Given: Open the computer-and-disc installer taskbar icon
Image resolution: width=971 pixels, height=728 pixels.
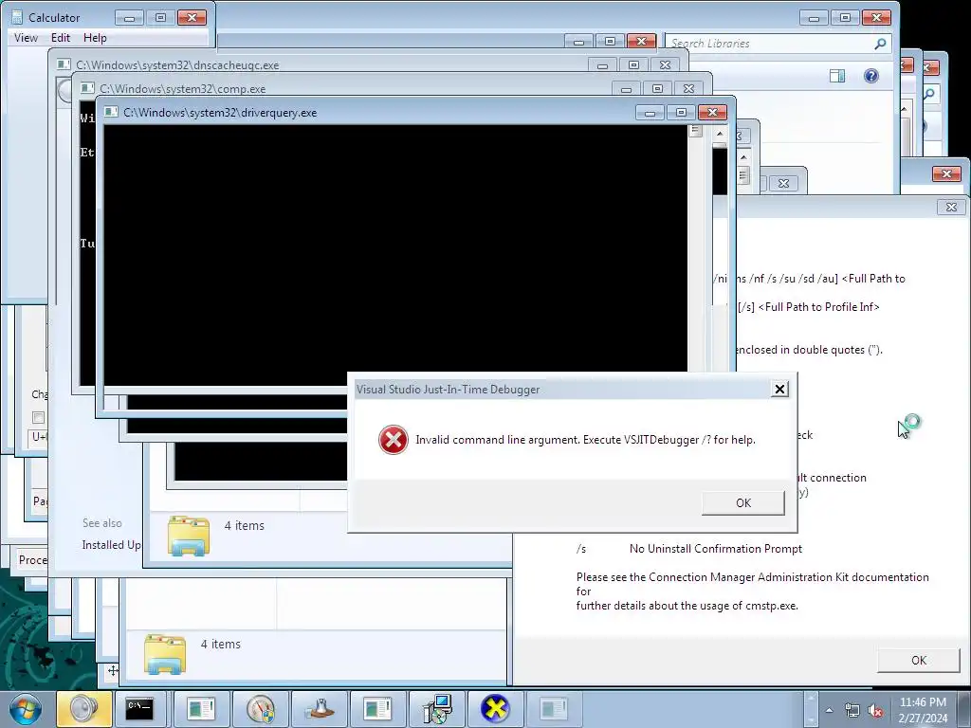Looking at the screenshot, I should coord(437,709).
